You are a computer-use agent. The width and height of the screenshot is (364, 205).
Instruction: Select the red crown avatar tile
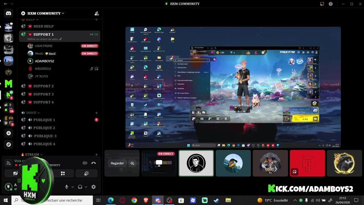click(307, 163)
